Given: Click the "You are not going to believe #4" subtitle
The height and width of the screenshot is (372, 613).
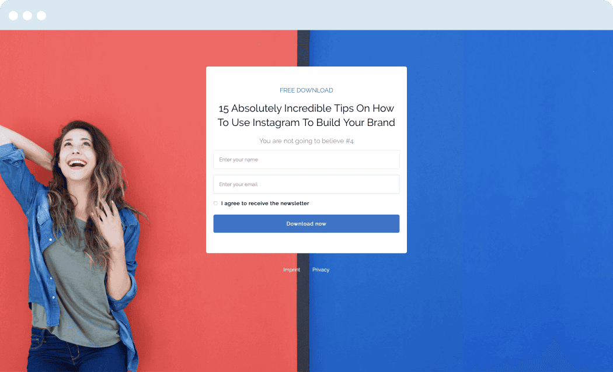Looking at the screenshot, I should click(x=306, y=141).
